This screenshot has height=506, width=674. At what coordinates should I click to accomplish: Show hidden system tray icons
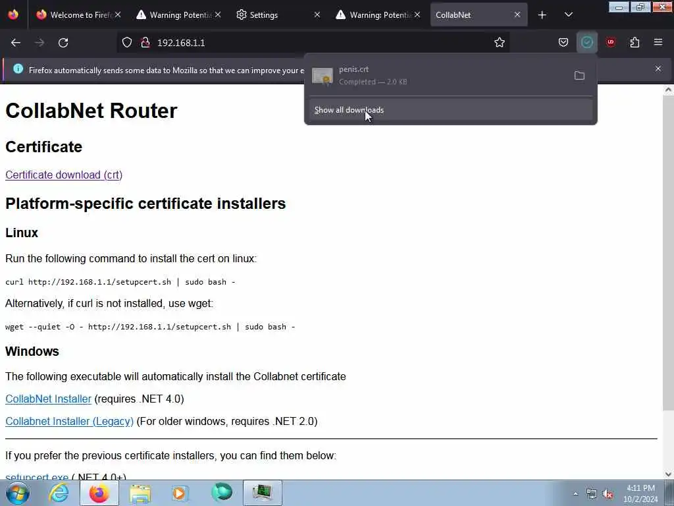click(x=575, y=494)
